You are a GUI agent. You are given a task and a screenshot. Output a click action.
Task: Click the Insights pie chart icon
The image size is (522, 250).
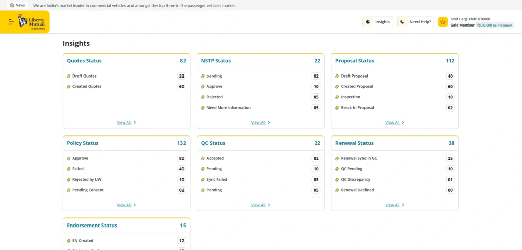pyautogui.click(x=368, y=22)
